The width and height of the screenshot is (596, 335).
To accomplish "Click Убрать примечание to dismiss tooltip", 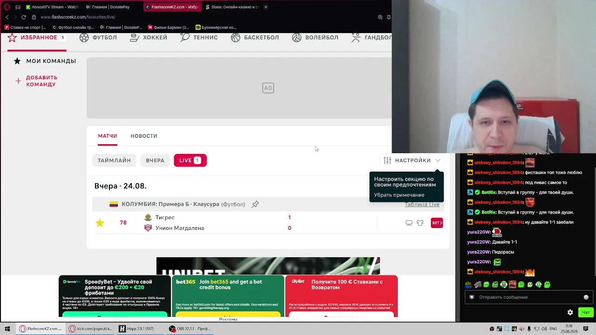I will click(399, 195).
